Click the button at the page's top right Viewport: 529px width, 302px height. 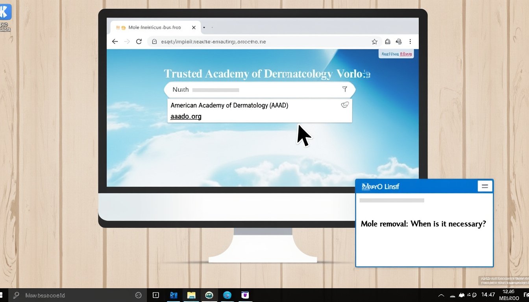point(396,54)
